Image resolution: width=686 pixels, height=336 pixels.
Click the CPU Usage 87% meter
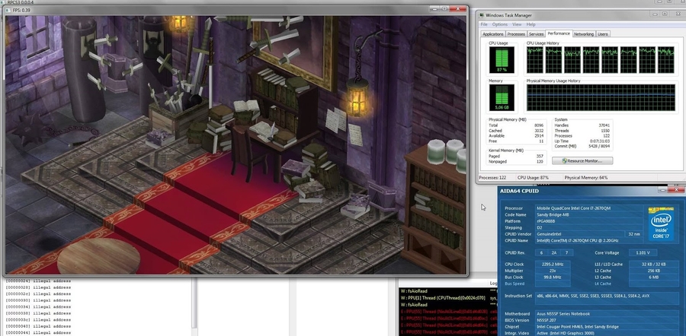[500, 60]
